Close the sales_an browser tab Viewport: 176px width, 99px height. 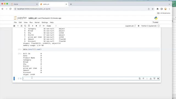[x=66, y=4]
